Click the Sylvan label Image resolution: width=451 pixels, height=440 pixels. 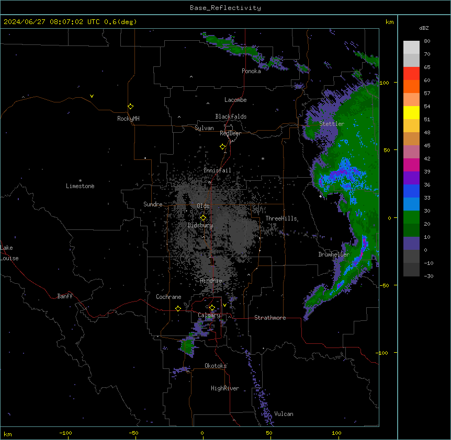pos(204,128)
